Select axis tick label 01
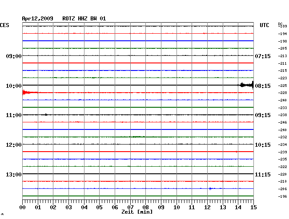Image resolution: width=289 pixels, height=219 pixels. tap(38, 207)
